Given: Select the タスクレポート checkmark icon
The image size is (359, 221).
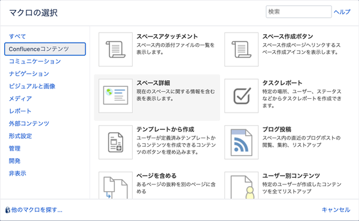Looking at the screenshot, I should (x=241, y=96).
